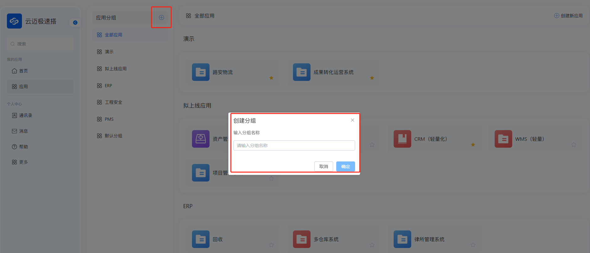
Task: Select the 工程安全 group in the list
Action: click(x=113, y=102)
